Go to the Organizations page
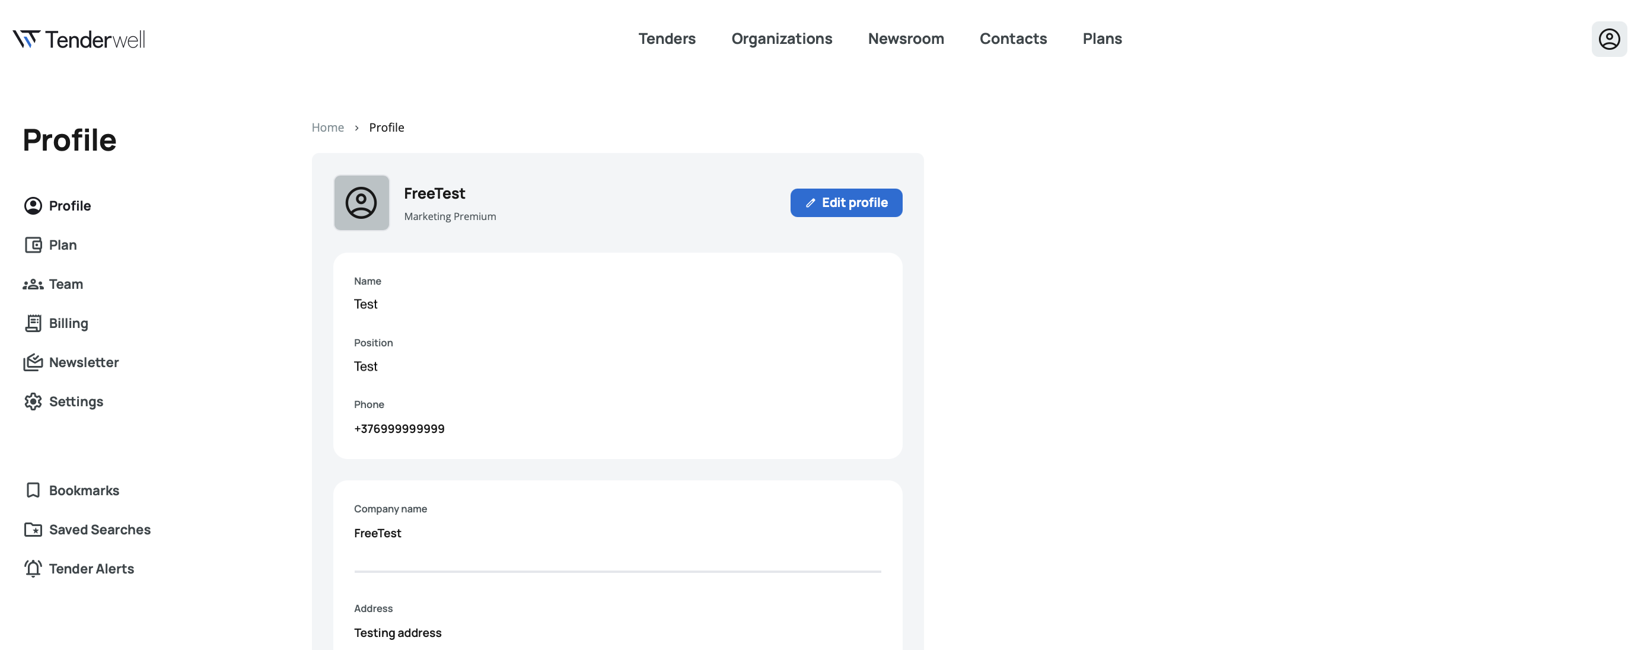 pyautogui.click(x=781, y=39)
